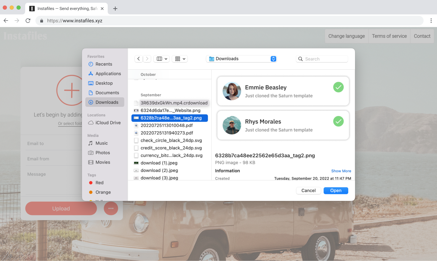Select file download (2).jpeg
Image resolution: width=437 pixels, height=261 pixels.
pyautogui.click(x=170, y=170)
